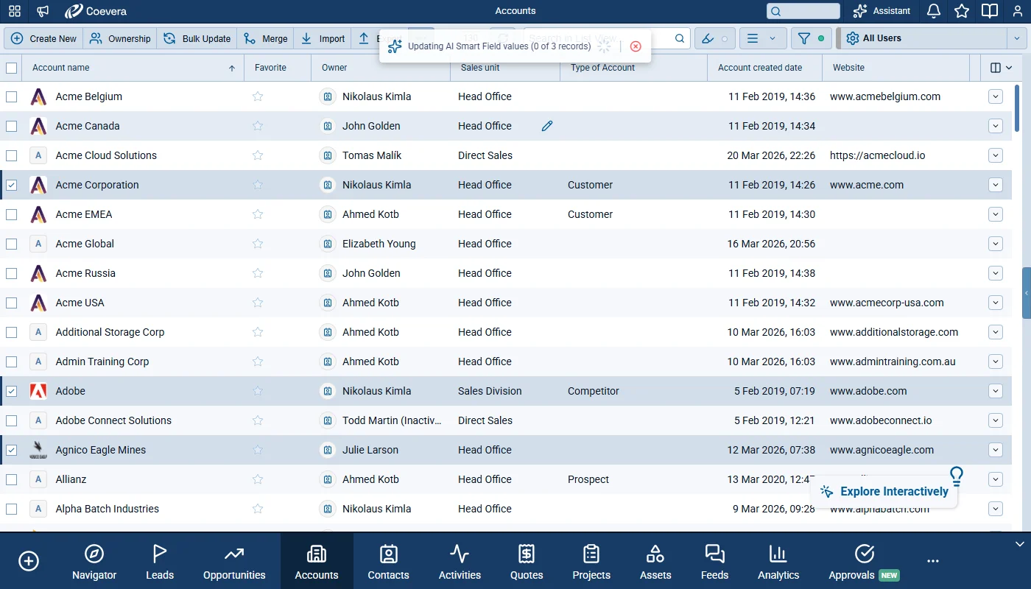Viewport: 1031px width, 589px height.
Task: Star Adobe as favorite
Action: [x=258, y=391]
